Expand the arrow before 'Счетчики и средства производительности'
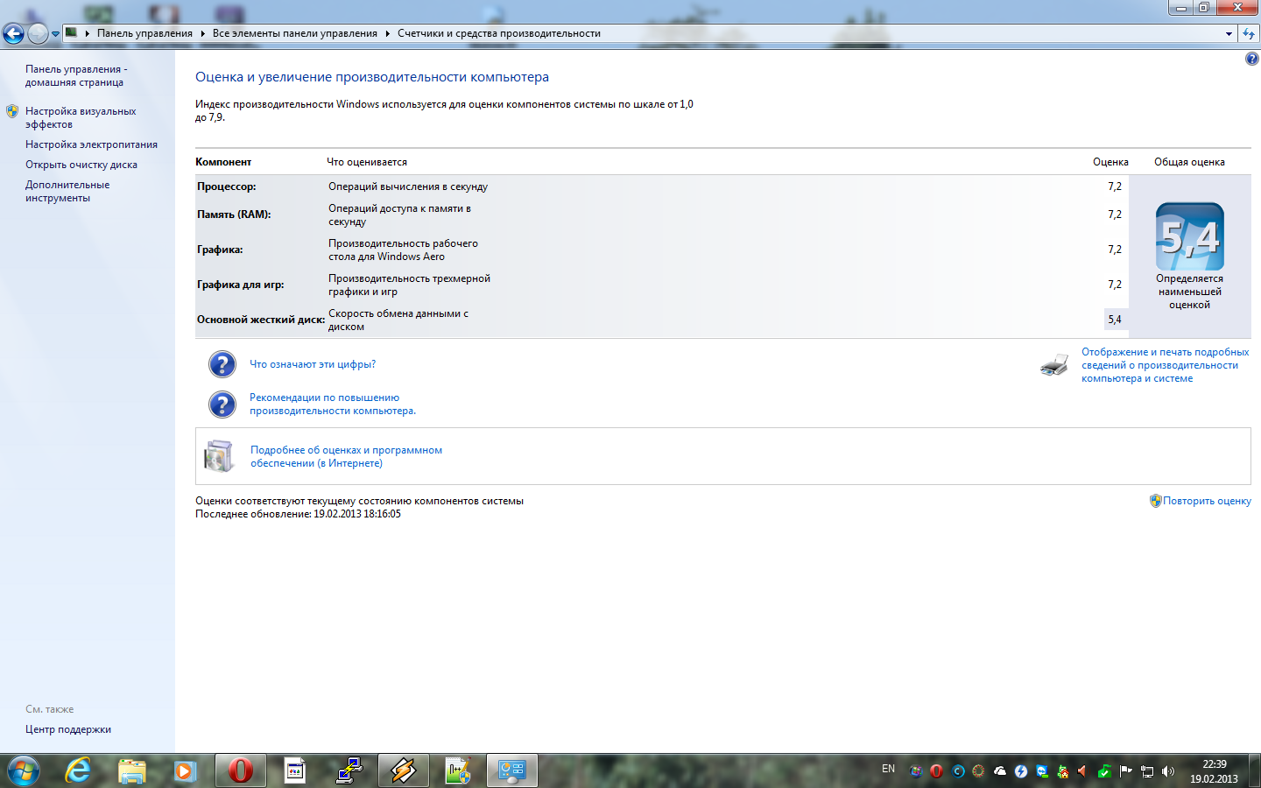1261x788 pixels. (387, 33)
